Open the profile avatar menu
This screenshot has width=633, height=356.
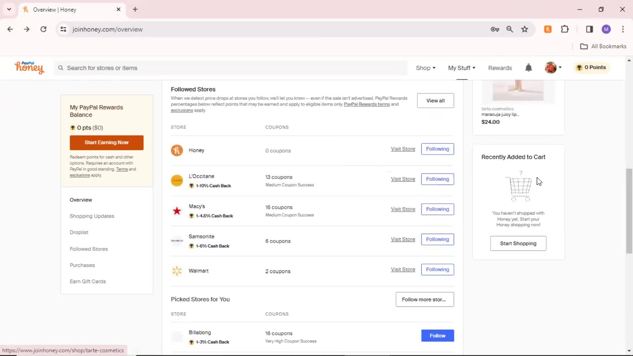tap(553, 68)
